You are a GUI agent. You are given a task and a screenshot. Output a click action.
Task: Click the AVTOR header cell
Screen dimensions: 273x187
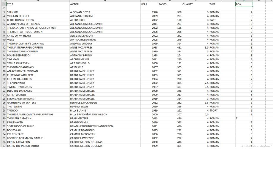click(x=104, y=4)
